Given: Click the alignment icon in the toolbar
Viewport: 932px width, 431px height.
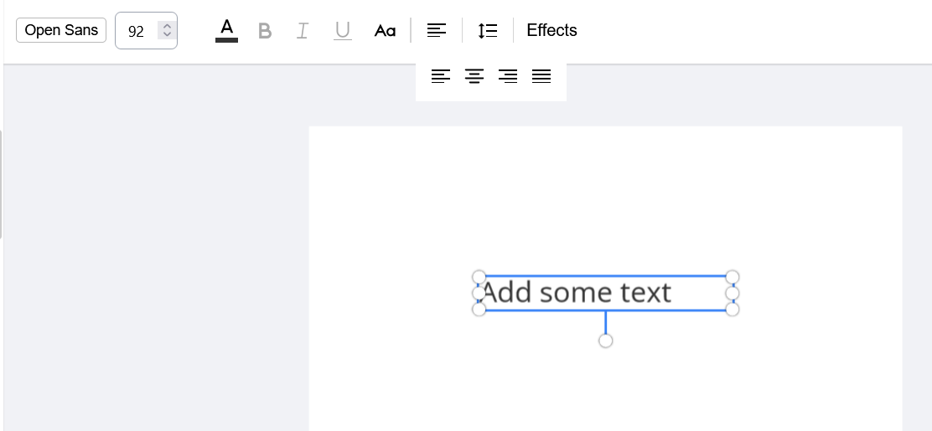Looking at the screenshot, I should [437, 30].
